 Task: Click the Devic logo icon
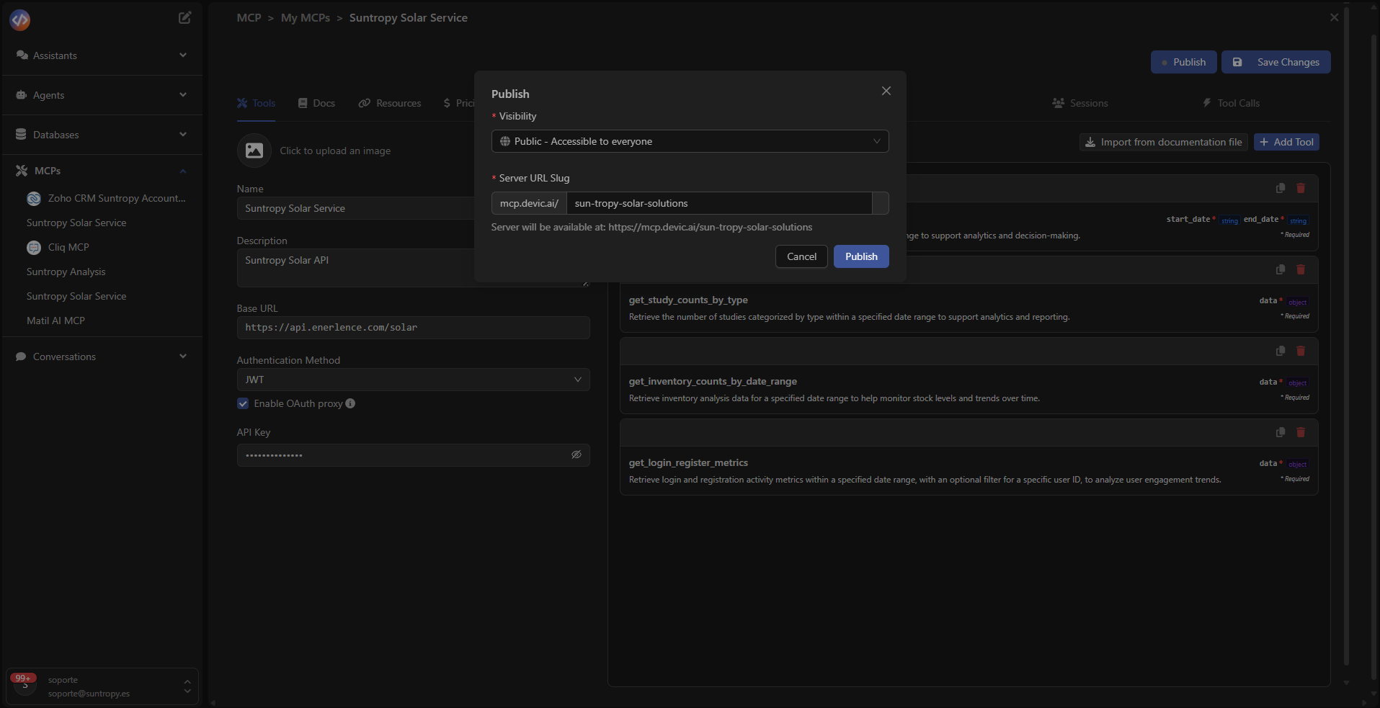tap(20, 20)
